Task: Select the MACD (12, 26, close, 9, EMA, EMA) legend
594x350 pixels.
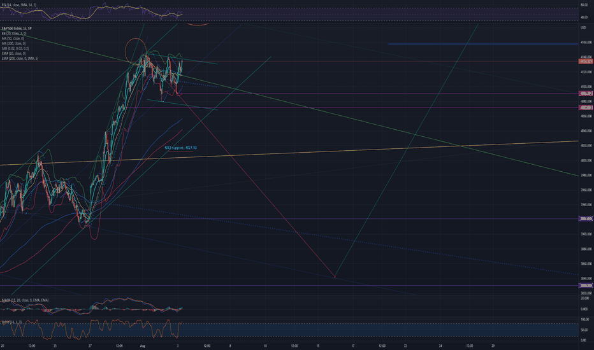Action: pyautogui.click(x=25, y=300)
